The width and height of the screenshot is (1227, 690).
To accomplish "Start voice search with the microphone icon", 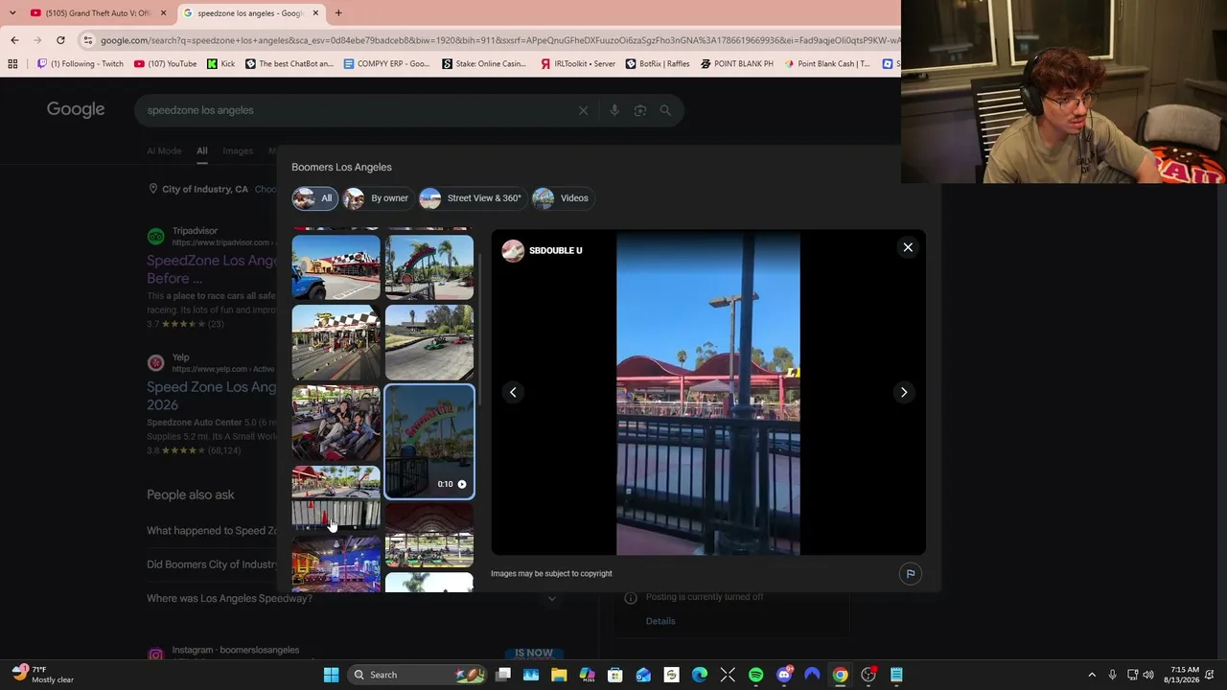I will click(614, 110).
